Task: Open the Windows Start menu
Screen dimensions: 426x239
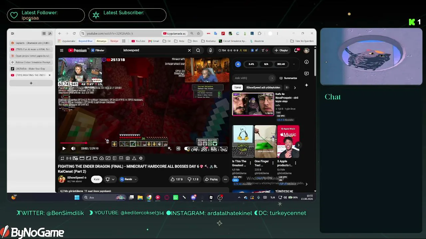Action: (77, 198)
